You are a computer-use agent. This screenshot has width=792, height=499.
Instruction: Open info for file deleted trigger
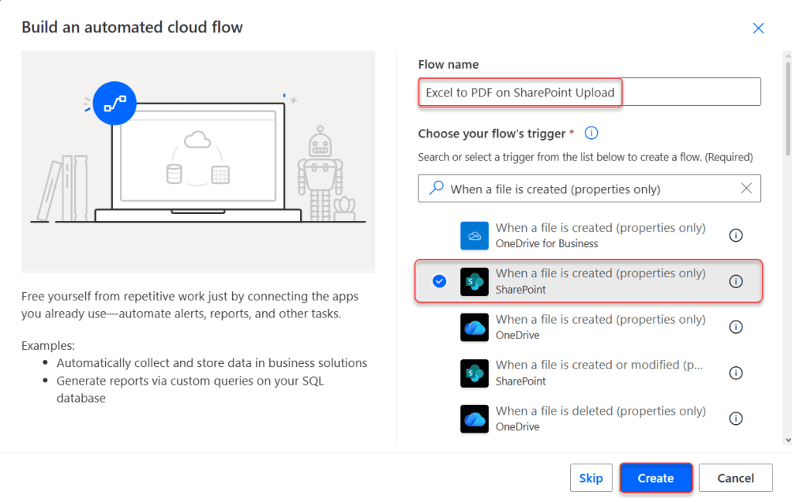click(x=736, y=418)
